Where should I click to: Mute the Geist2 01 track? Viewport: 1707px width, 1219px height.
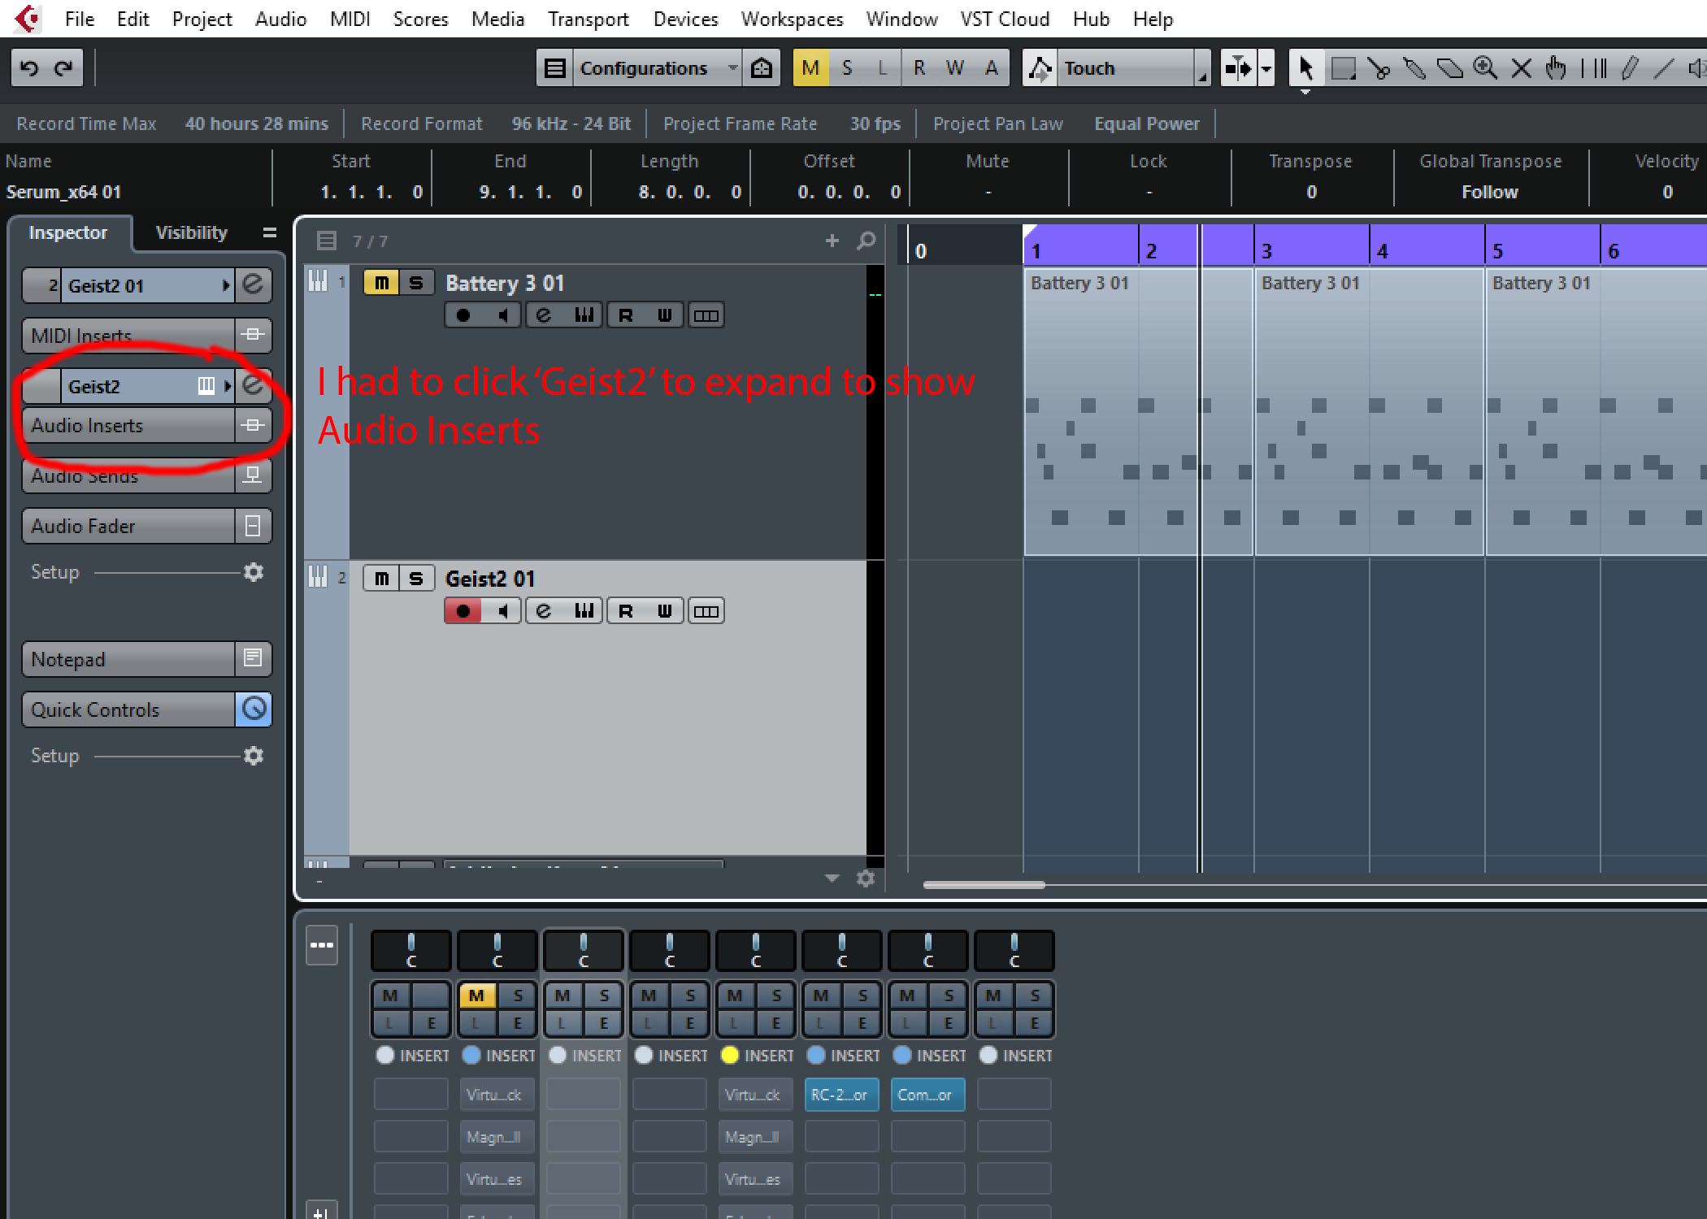pos(381,579)
